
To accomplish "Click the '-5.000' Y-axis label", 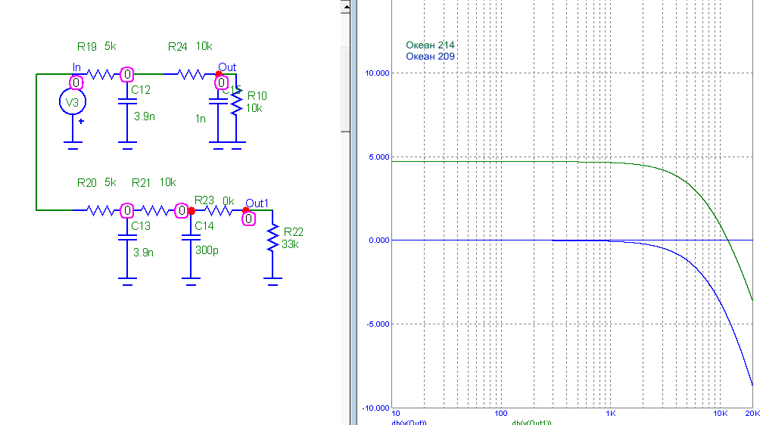I will [378, 324].
